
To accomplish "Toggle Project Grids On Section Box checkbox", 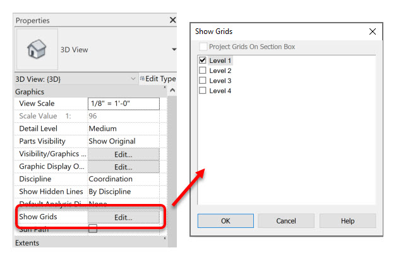I will pos(203,47).
